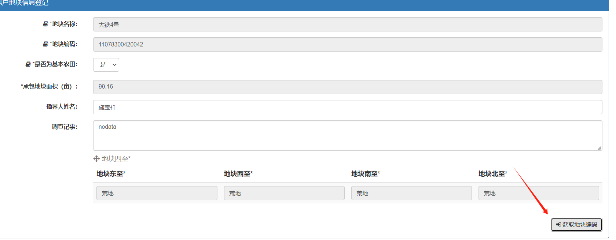Click the 地块南至 input box
This screenshot has height=240, width=616.
tap(411, 193)
